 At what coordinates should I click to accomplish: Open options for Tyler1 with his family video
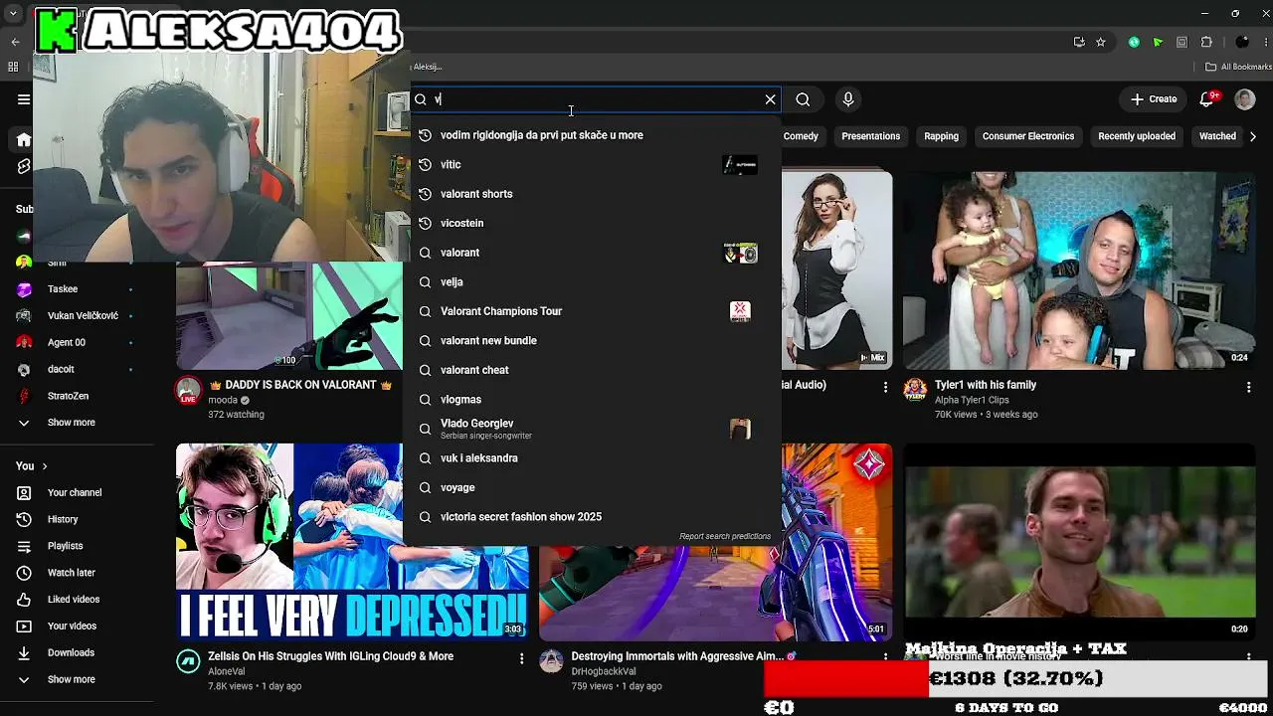[x=1249, y=387]
